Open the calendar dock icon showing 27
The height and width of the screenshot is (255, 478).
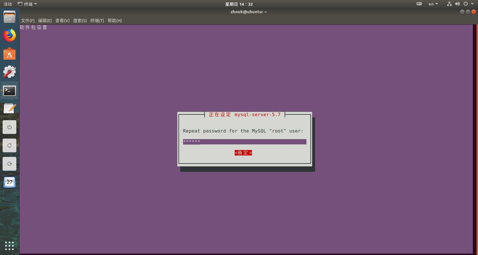[x=9, y=182]
